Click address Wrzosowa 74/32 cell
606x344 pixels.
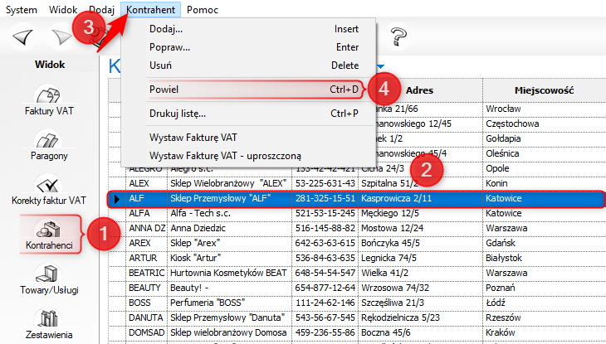tap(421, 288)
